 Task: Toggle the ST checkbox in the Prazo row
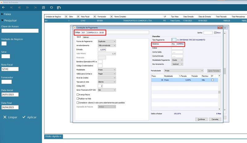(x=212, y=80)
